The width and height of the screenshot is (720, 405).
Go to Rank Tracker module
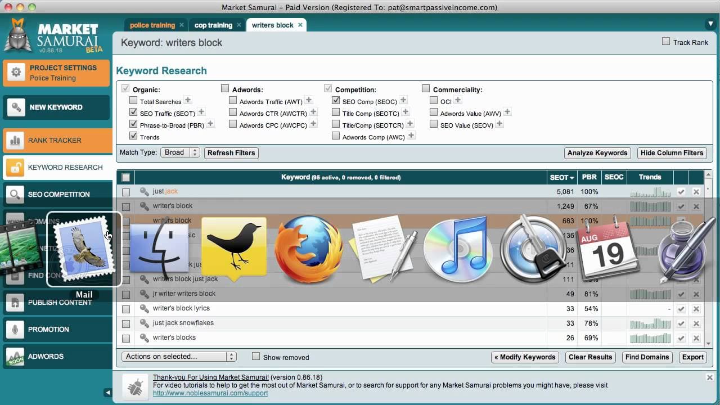point(56,140)
